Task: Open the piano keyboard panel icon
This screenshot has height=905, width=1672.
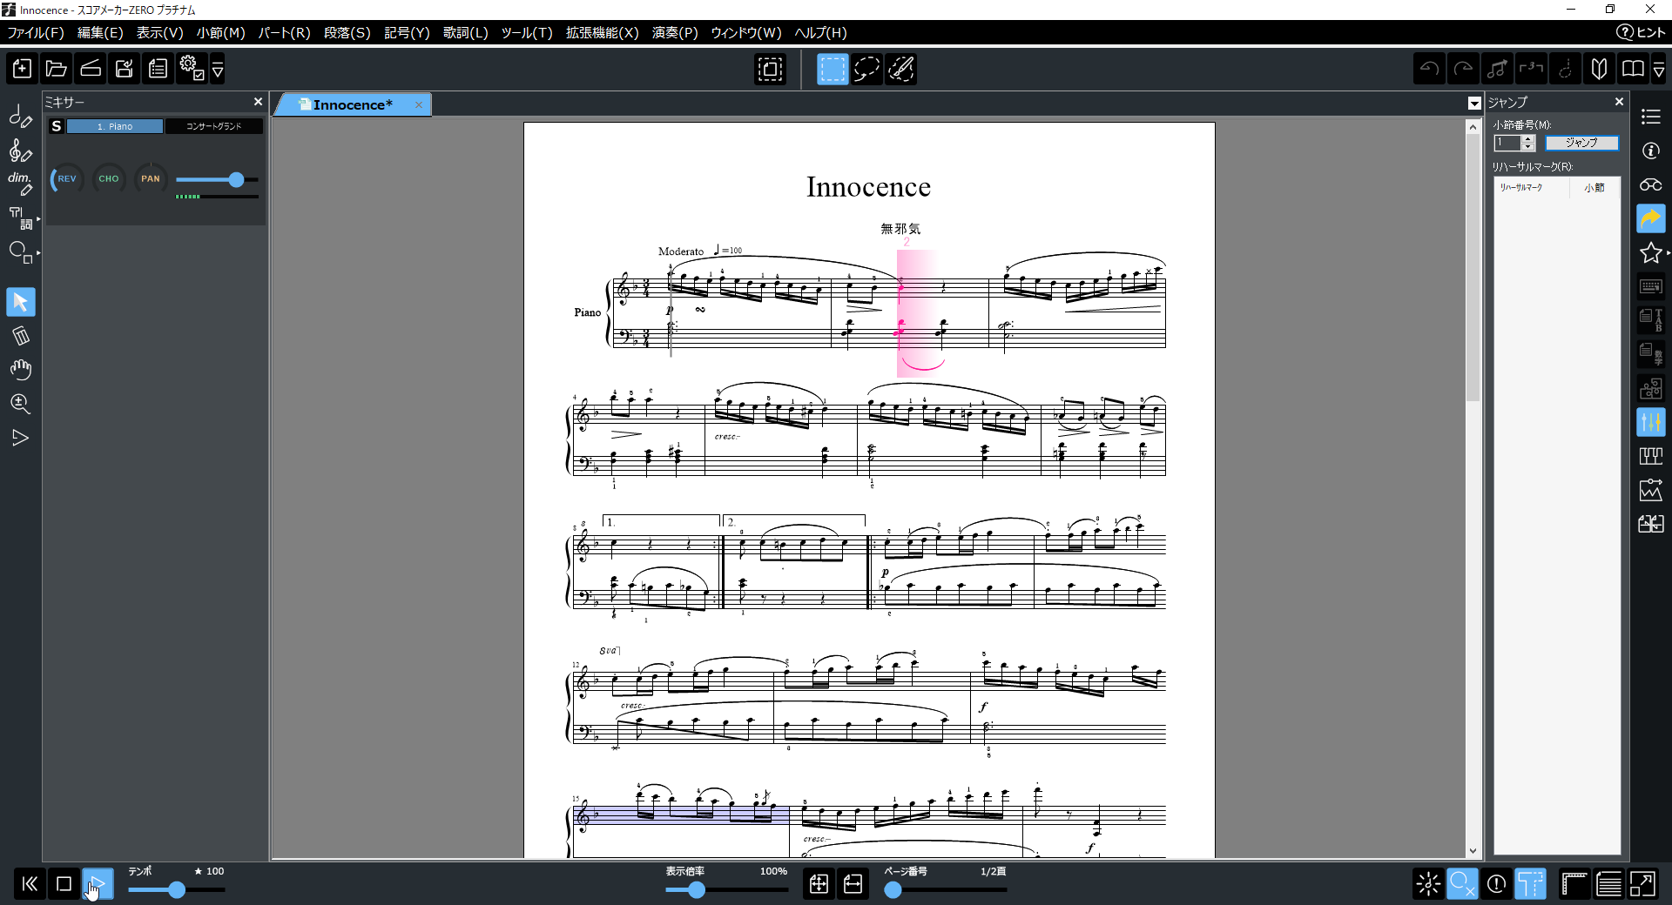Action: tap(1651, 456)
